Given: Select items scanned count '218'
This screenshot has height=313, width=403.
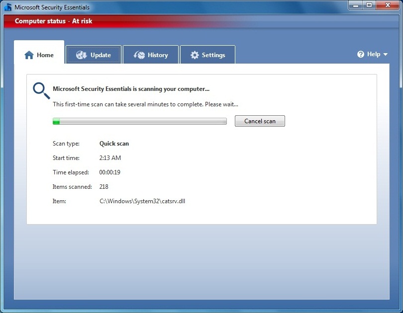Looking at the screenshot, I should 104,186.
